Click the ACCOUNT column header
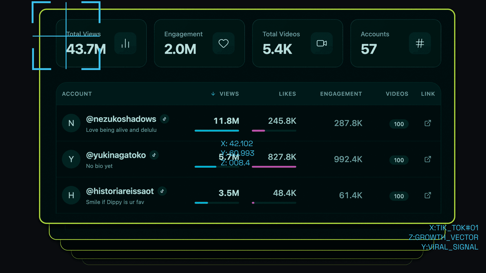 (77, 94)
